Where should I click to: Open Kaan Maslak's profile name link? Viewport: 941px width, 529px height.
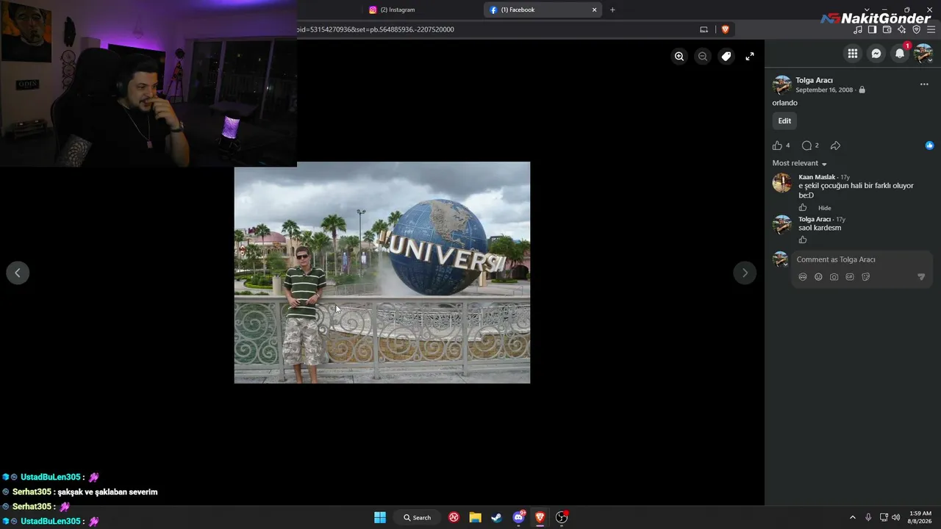tap(817, 177)
